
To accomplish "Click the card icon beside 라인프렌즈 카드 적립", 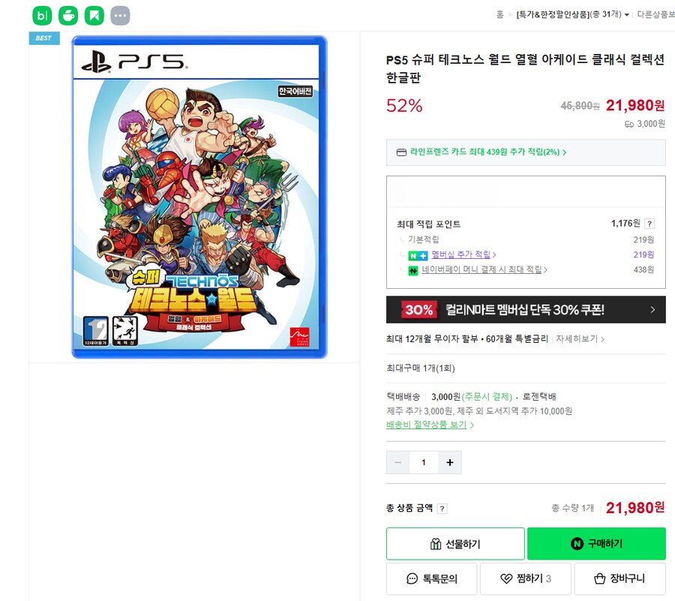I will point(401,152).
